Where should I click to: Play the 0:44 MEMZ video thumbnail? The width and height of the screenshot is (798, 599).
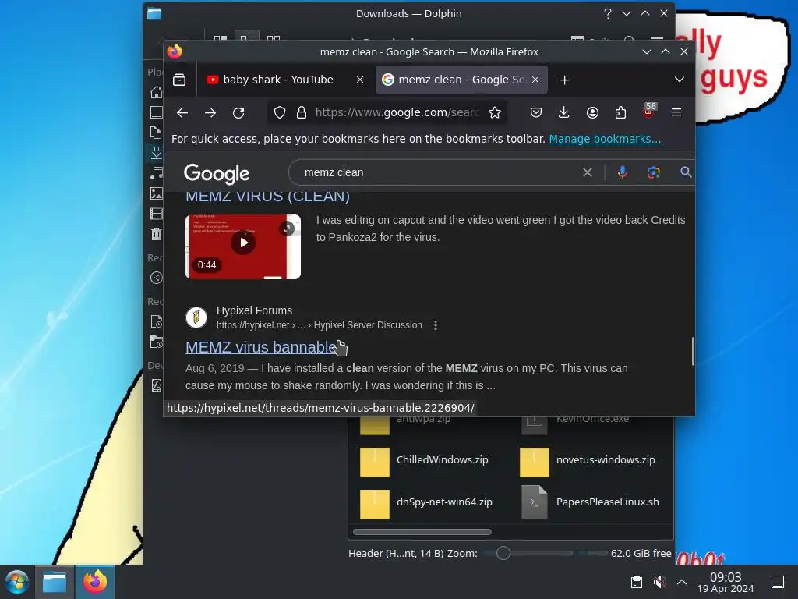(x=243, y=246)
